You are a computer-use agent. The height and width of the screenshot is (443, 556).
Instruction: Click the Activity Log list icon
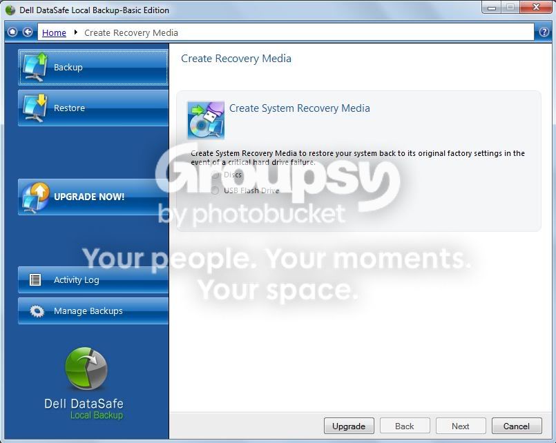click(35, 279)
